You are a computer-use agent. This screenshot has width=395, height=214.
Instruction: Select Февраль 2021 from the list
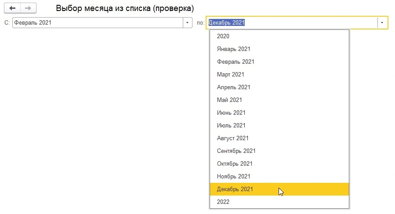point(236,62)
